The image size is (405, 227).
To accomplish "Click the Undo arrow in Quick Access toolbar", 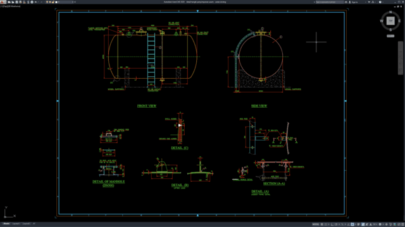I will [x=35, y=2].
